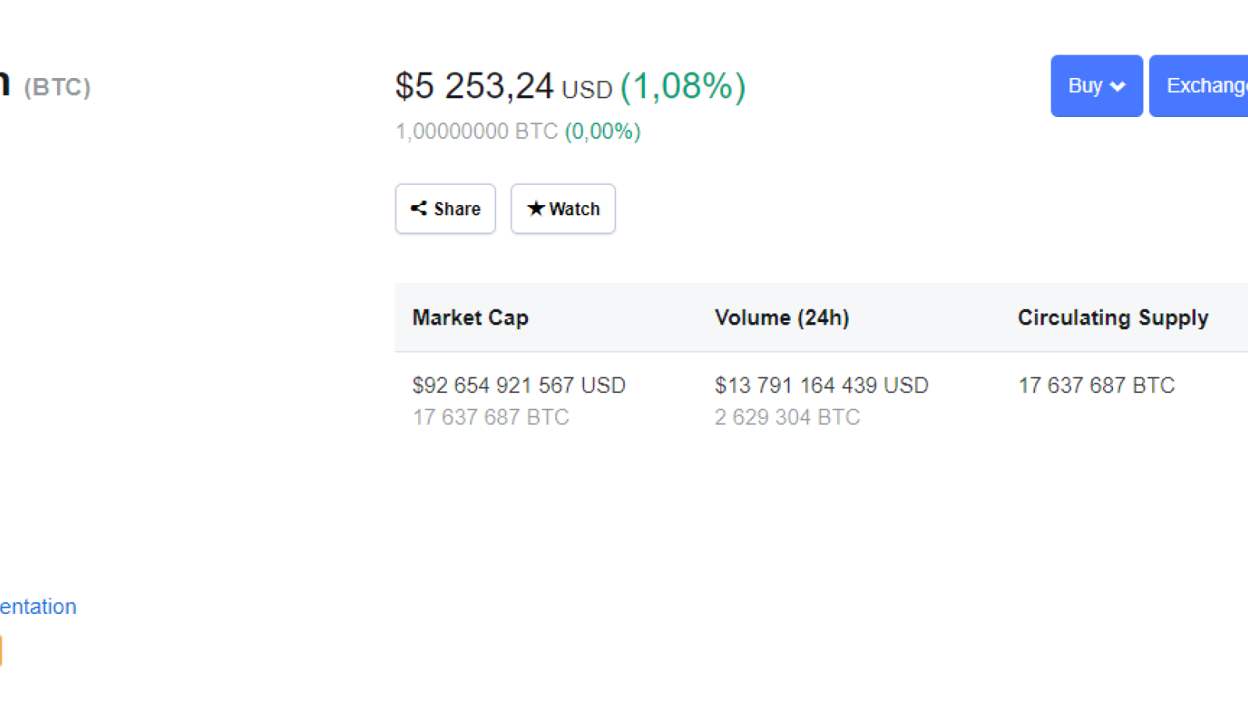Click the 2 629 304 BTC volume value
Image resolution: width=1248 pixels, height=702 pixels.
click(x=787, y=417)
